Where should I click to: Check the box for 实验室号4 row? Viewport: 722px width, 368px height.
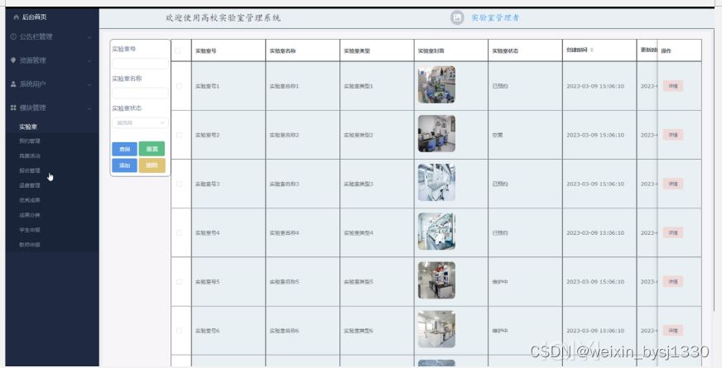click(179, 232)
